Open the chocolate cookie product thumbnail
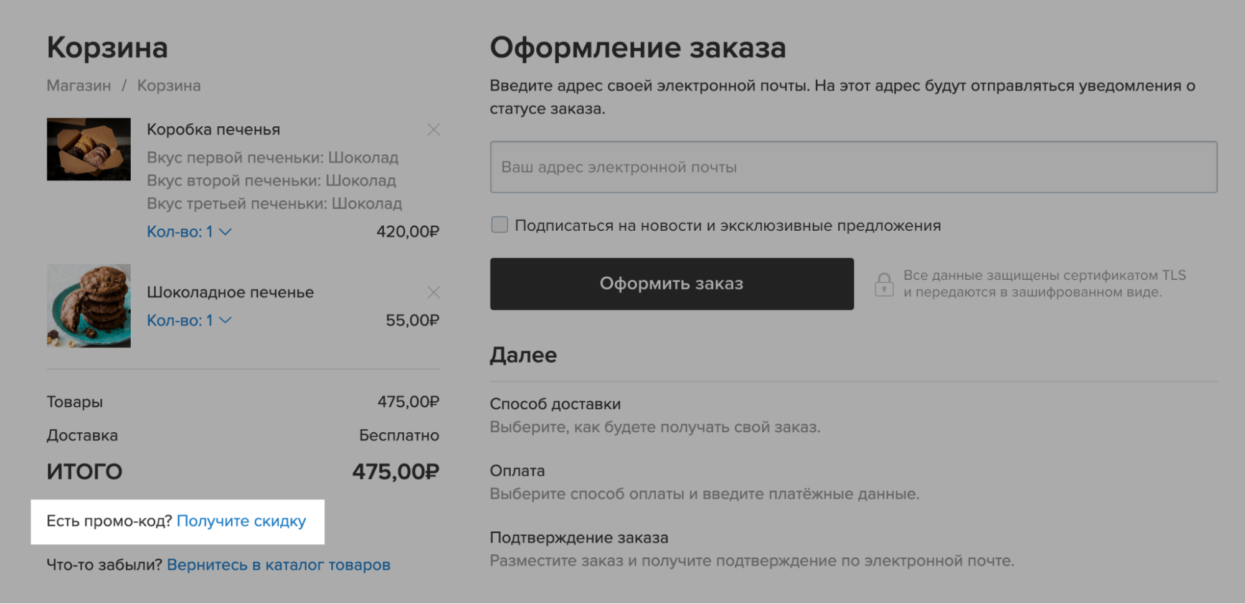 click(x=88, y=305)
